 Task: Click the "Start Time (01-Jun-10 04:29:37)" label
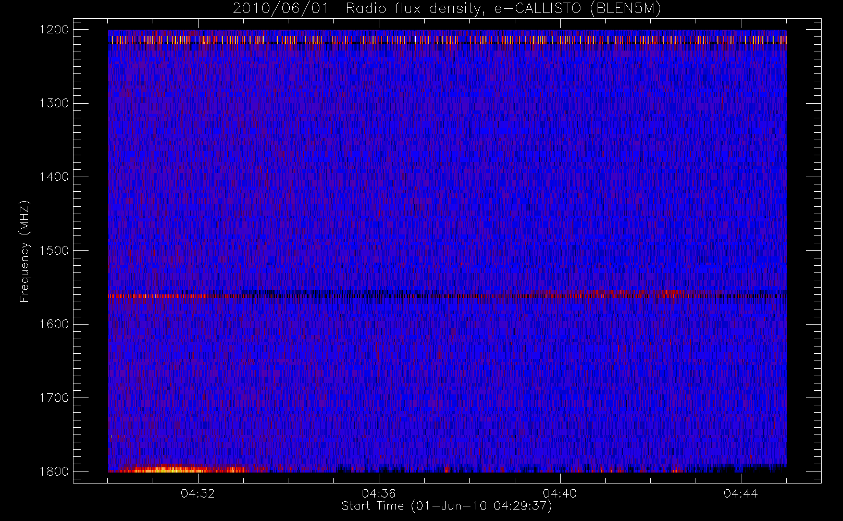pyautogui.click(x=447, y=506)
